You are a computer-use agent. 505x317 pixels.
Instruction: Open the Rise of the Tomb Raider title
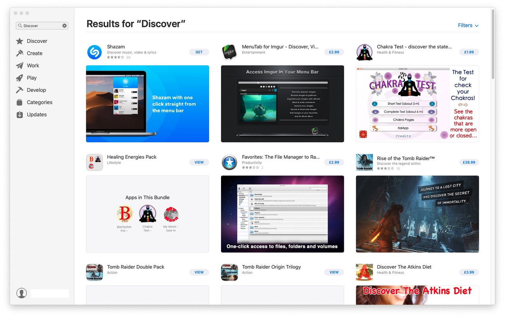pyautogui.click(x=406, y=158)
